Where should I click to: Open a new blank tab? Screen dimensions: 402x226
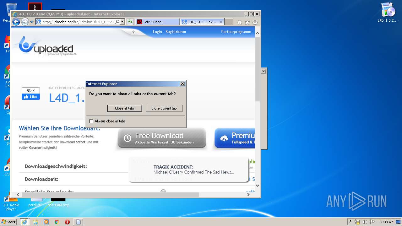[229, 22]
